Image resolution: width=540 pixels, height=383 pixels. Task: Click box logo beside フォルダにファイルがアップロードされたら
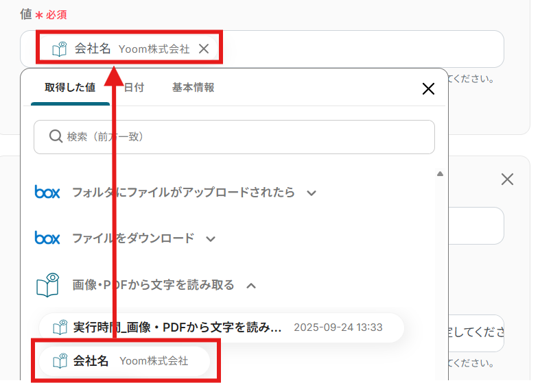47,192
